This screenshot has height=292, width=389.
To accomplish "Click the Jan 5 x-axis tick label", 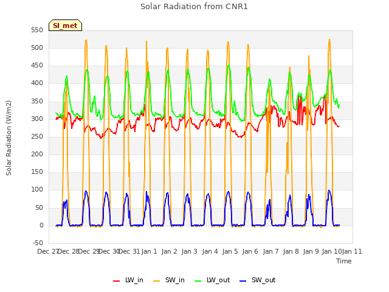I will (x=230, y=251).
